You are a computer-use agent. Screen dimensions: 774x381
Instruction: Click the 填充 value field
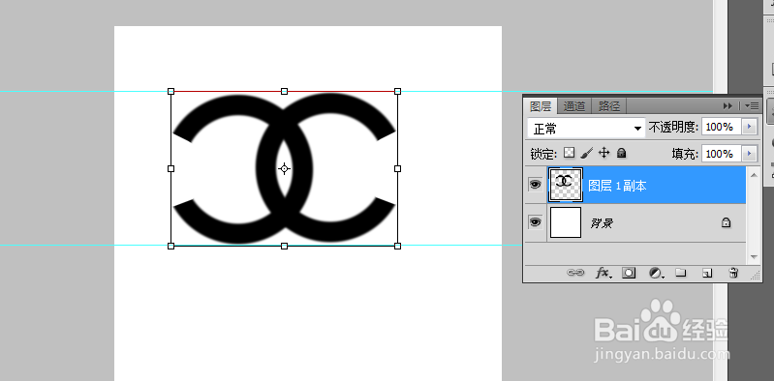(722, 154)
